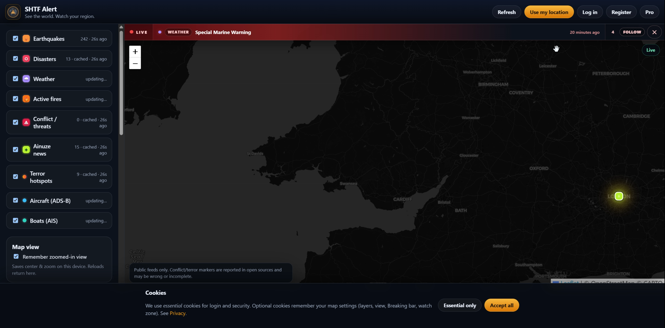This screenshot has height=328, width=665.
Task: Open the Pro plan page
Action: [x=649, y=12]
